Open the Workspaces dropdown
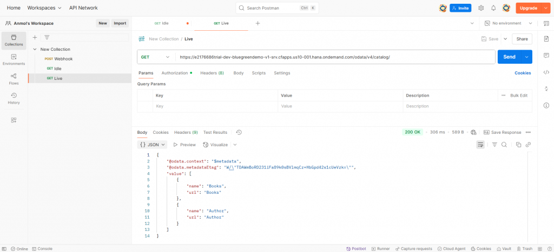 tap(44, 8)
